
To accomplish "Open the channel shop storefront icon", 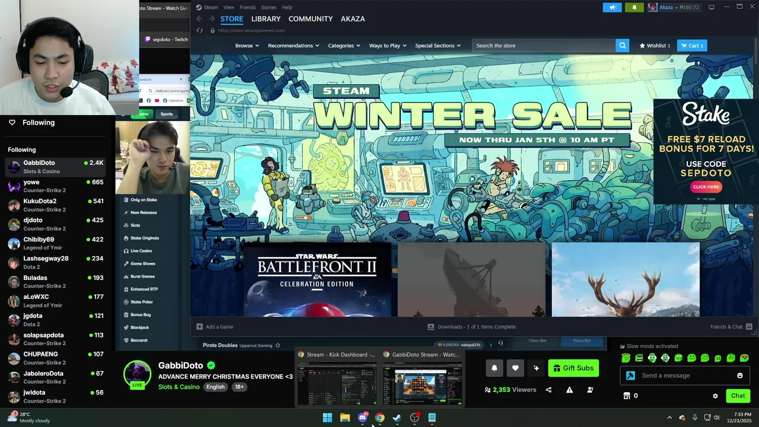I will (626, 396).
